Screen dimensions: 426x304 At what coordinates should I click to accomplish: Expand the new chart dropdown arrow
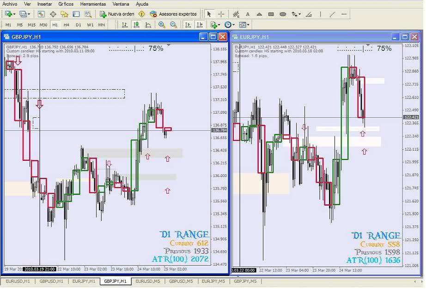pyautogui.click(x=16, y=14)
